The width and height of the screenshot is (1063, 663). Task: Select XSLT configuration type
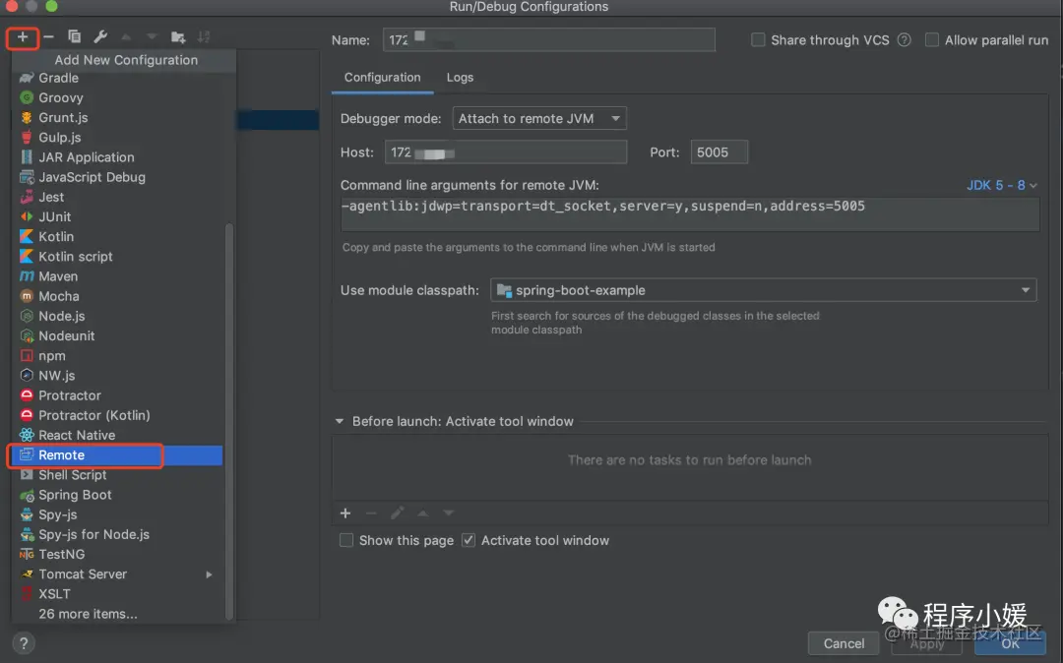pos(116,594)
